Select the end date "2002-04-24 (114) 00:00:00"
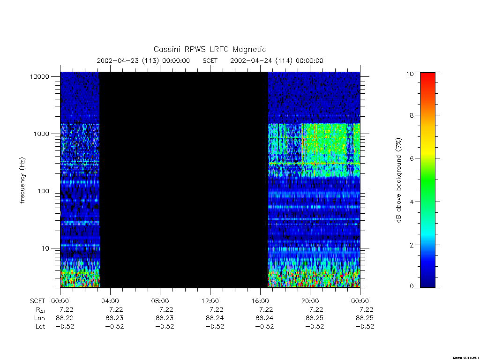Screen dimensions: 480x360 (x=277, y=60)
